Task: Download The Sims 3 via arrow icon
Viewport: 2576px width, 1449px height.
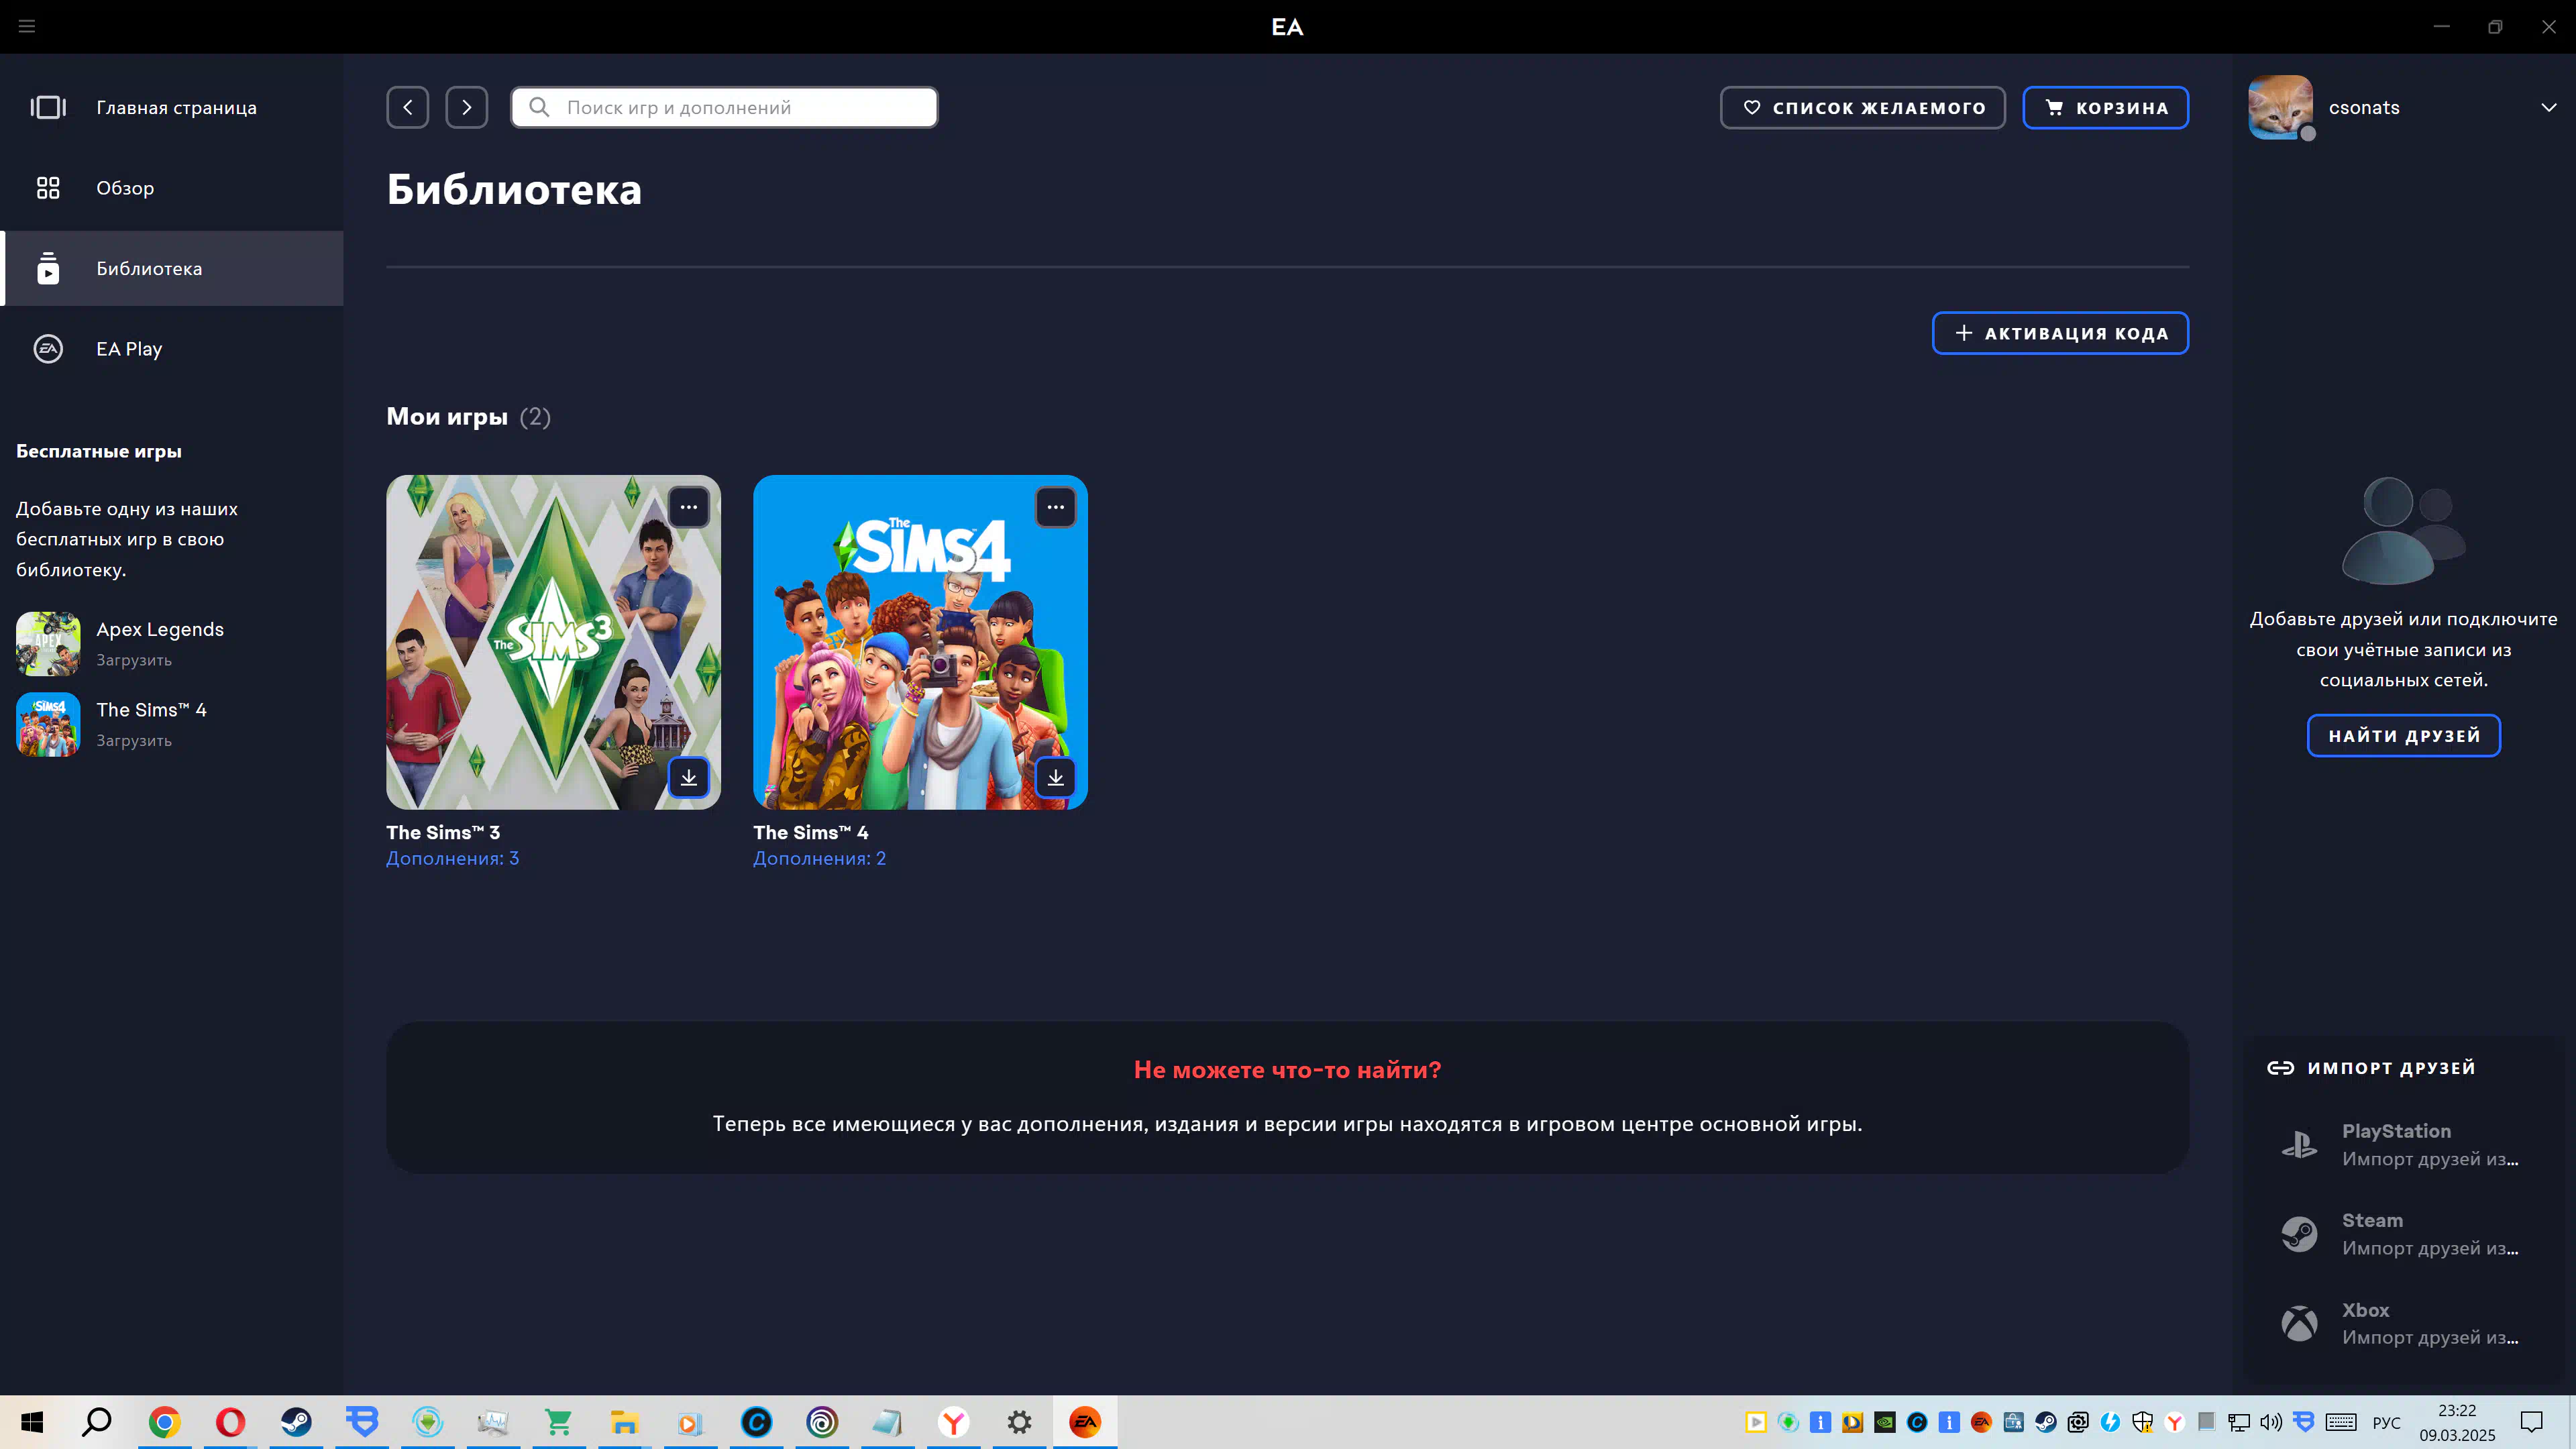Action: click(689, 777)
